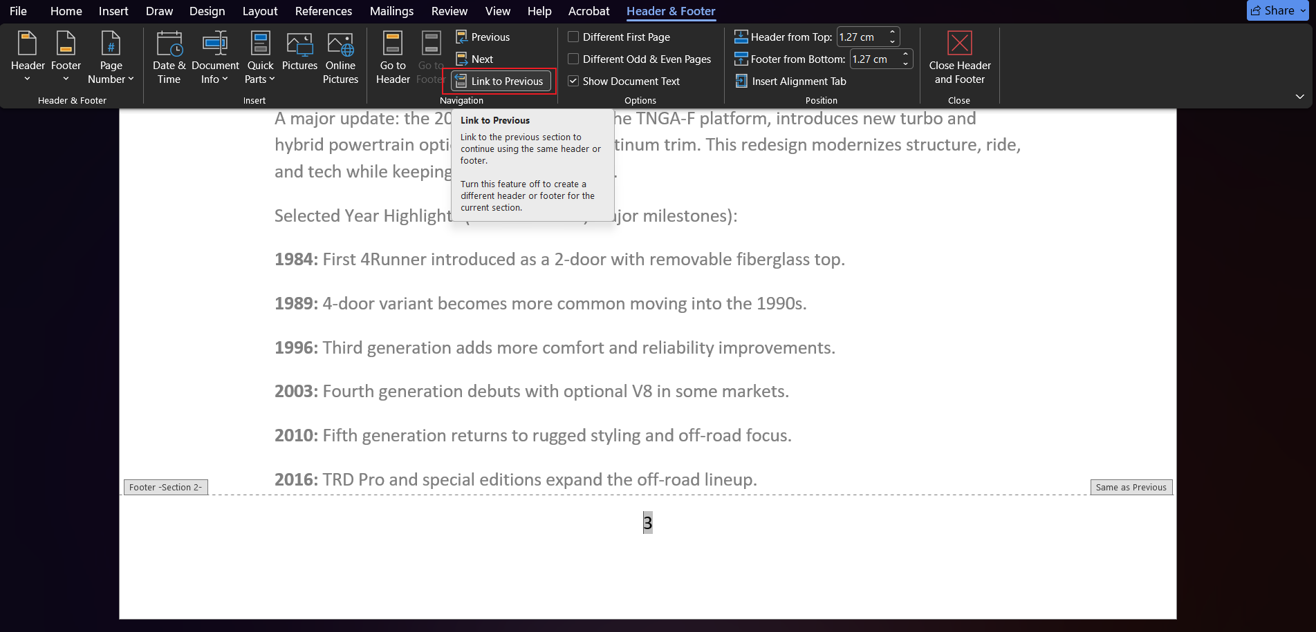
Task: Insert Alignment Tab from Position group
Action: (x=790, y=82)
